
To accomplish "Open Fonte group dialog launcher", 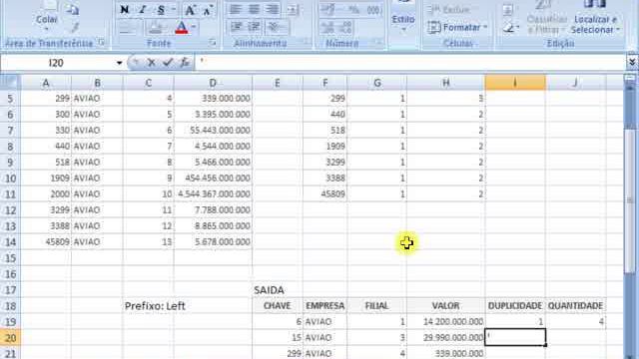I will 213,42.
